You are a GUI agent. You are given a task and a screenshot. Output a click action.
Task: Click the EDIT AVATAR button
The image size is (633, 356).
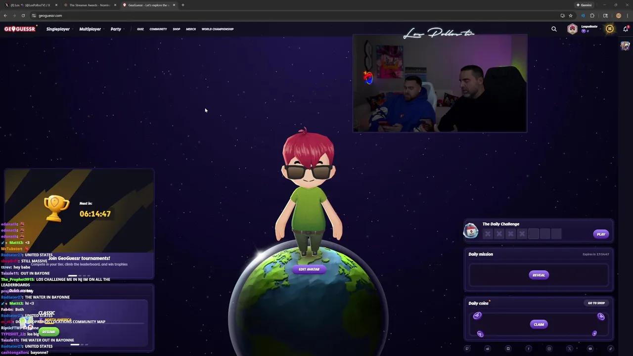(x=309, y=269)
